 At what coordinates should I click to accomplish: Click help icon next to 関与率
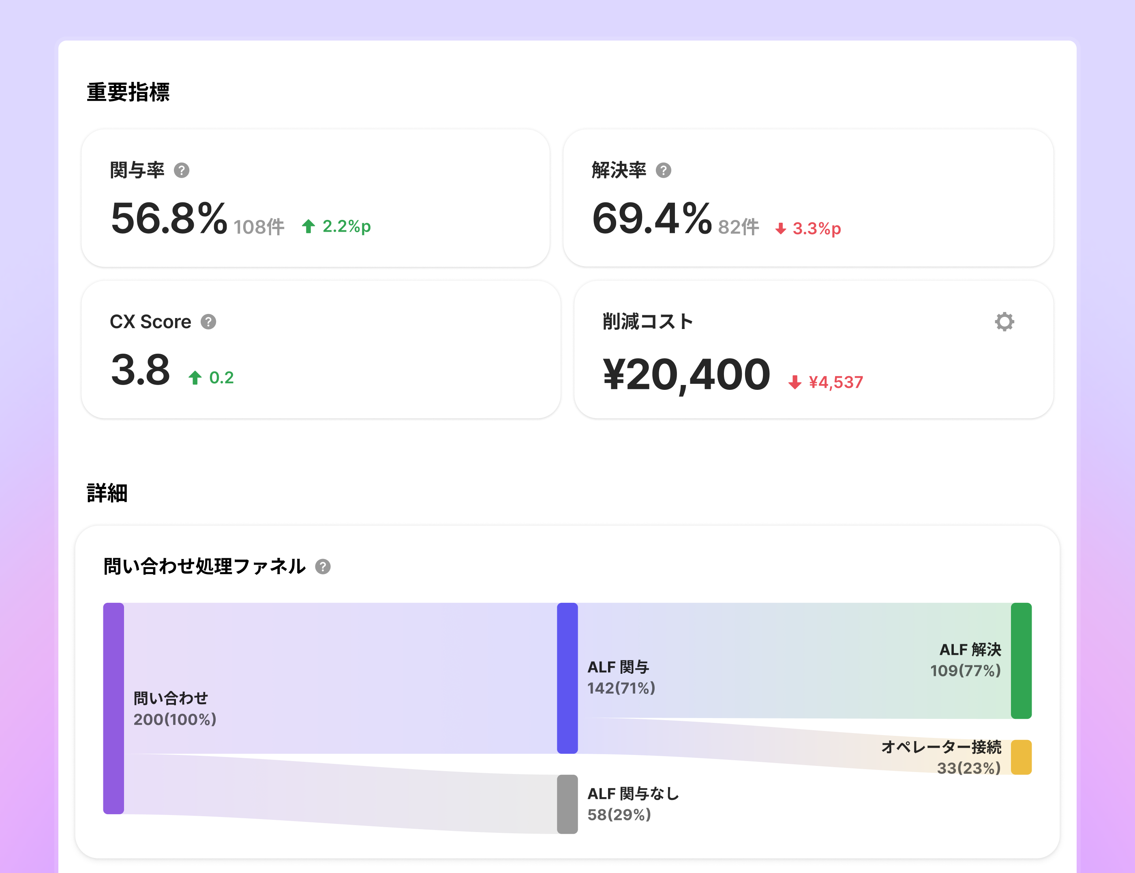(181, 170)
